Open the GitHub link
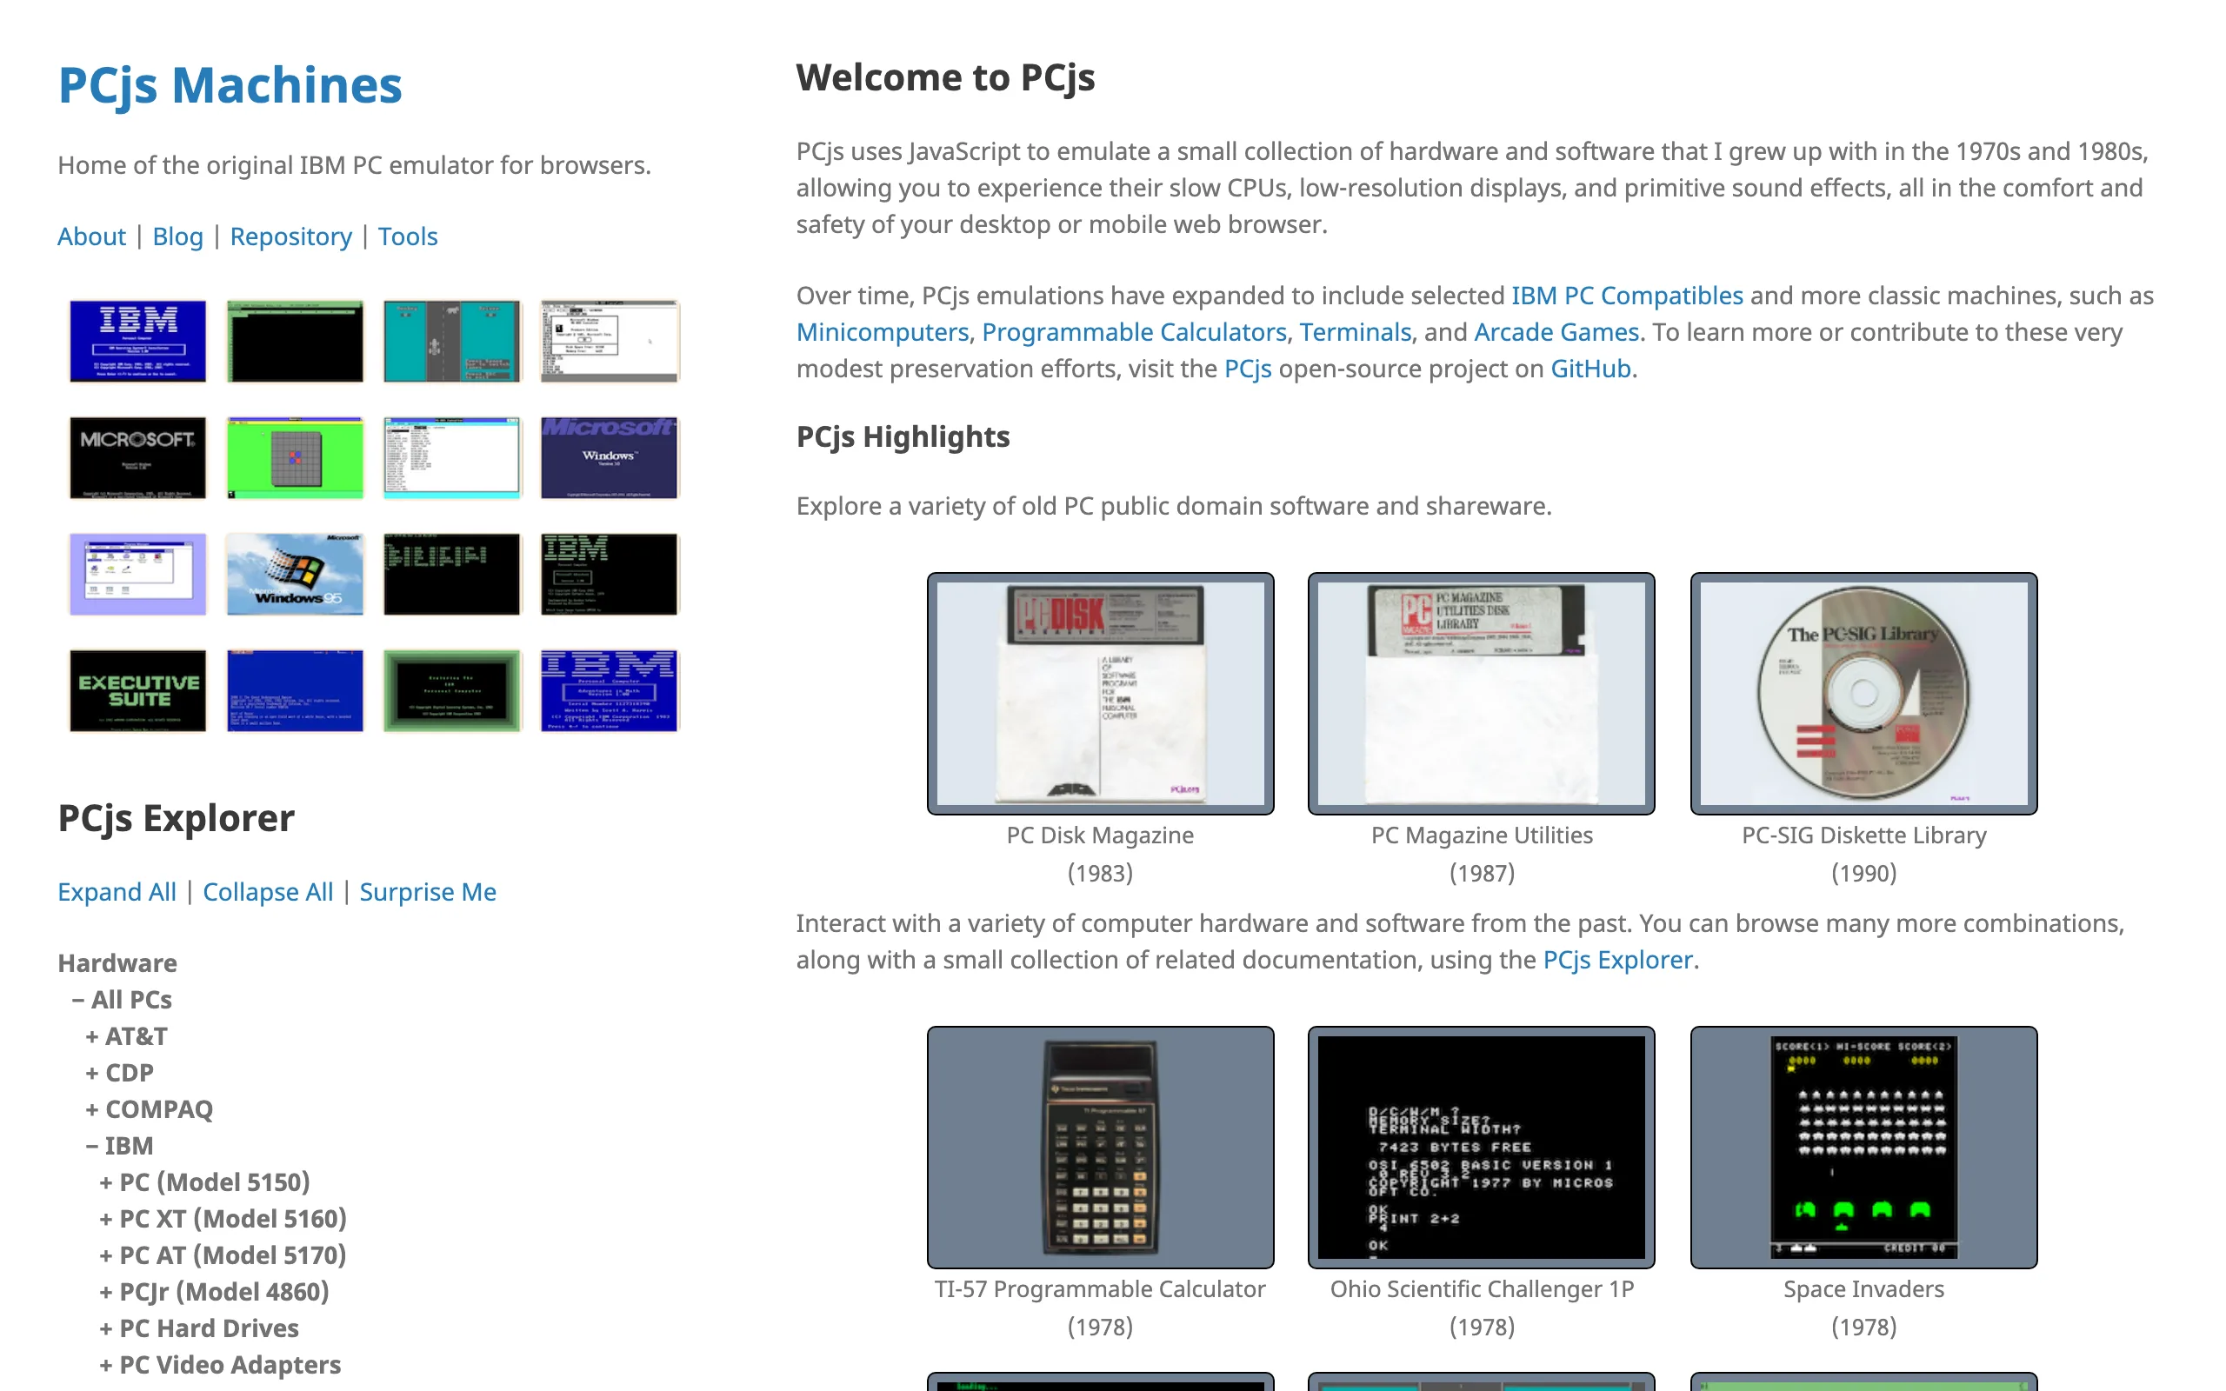This screenshot has width=2226, height=1391. pyautogui.click(x=1590, y=369)
